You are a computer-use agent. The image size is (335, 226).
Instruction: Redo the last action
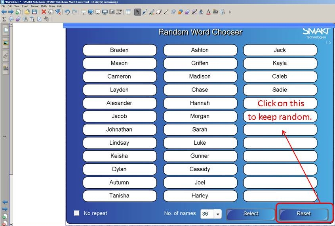[74, 12]
